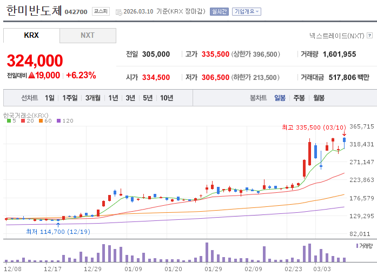Click the 01/29 date axis label
Viewport: 377px width, 276px height.
(213, 269)
